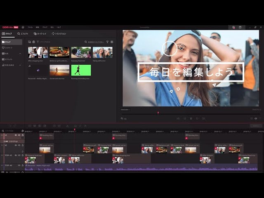Click the snapshot icon beside the volume
The image size is (264, 198).
252,118
